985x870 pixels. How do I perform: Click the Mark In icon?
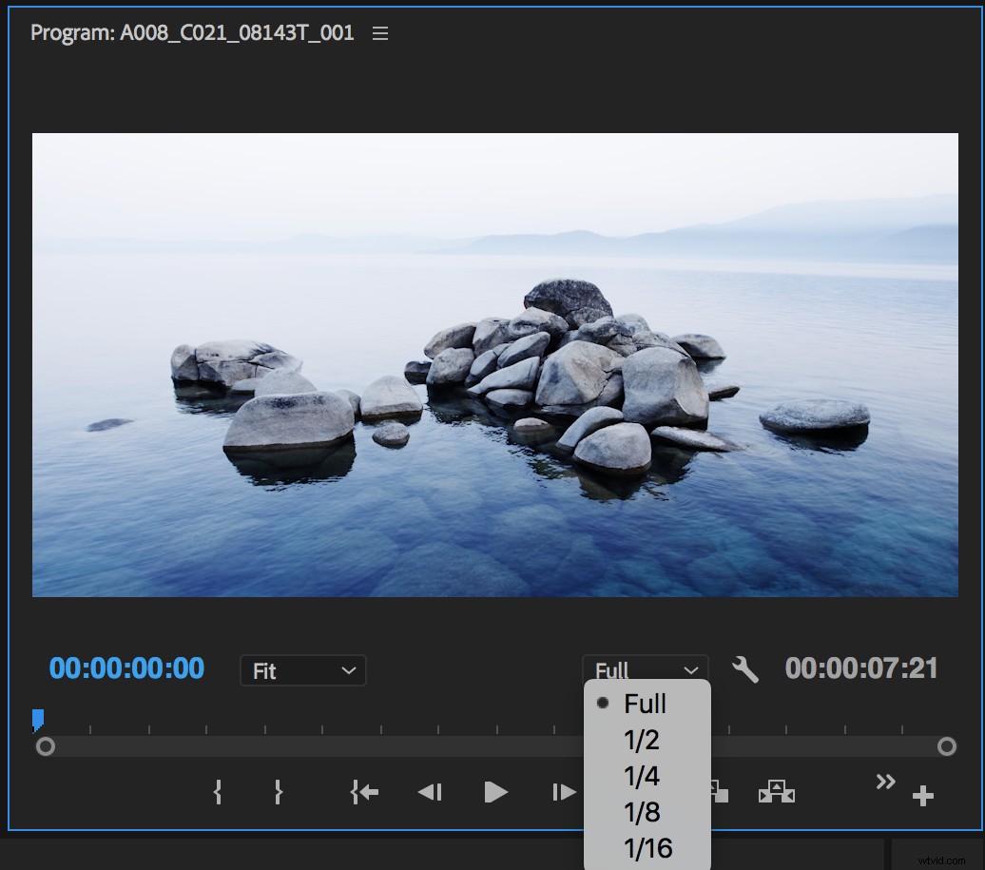(218, 791)
